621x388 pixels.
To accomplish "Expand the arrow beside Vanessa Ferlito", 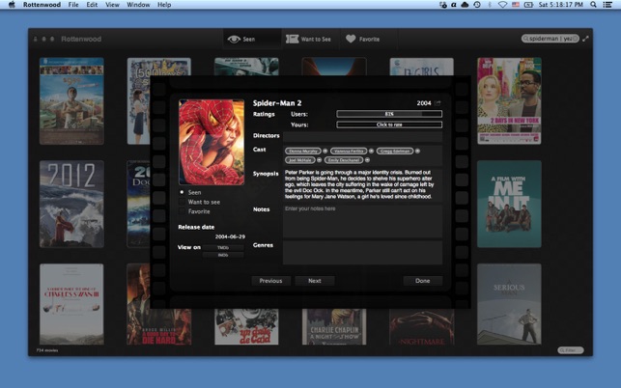I will pyautogui.click(x=369, y=151).
